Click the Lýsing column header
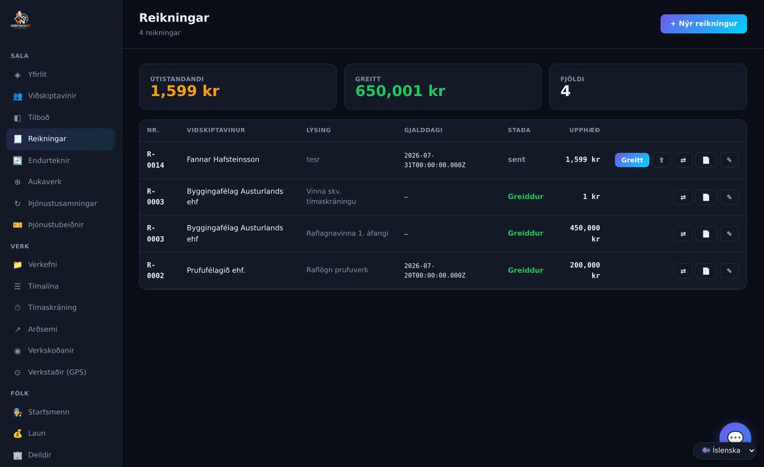The height and width of the screenshot is (467, 764). [x=318, y=130]
